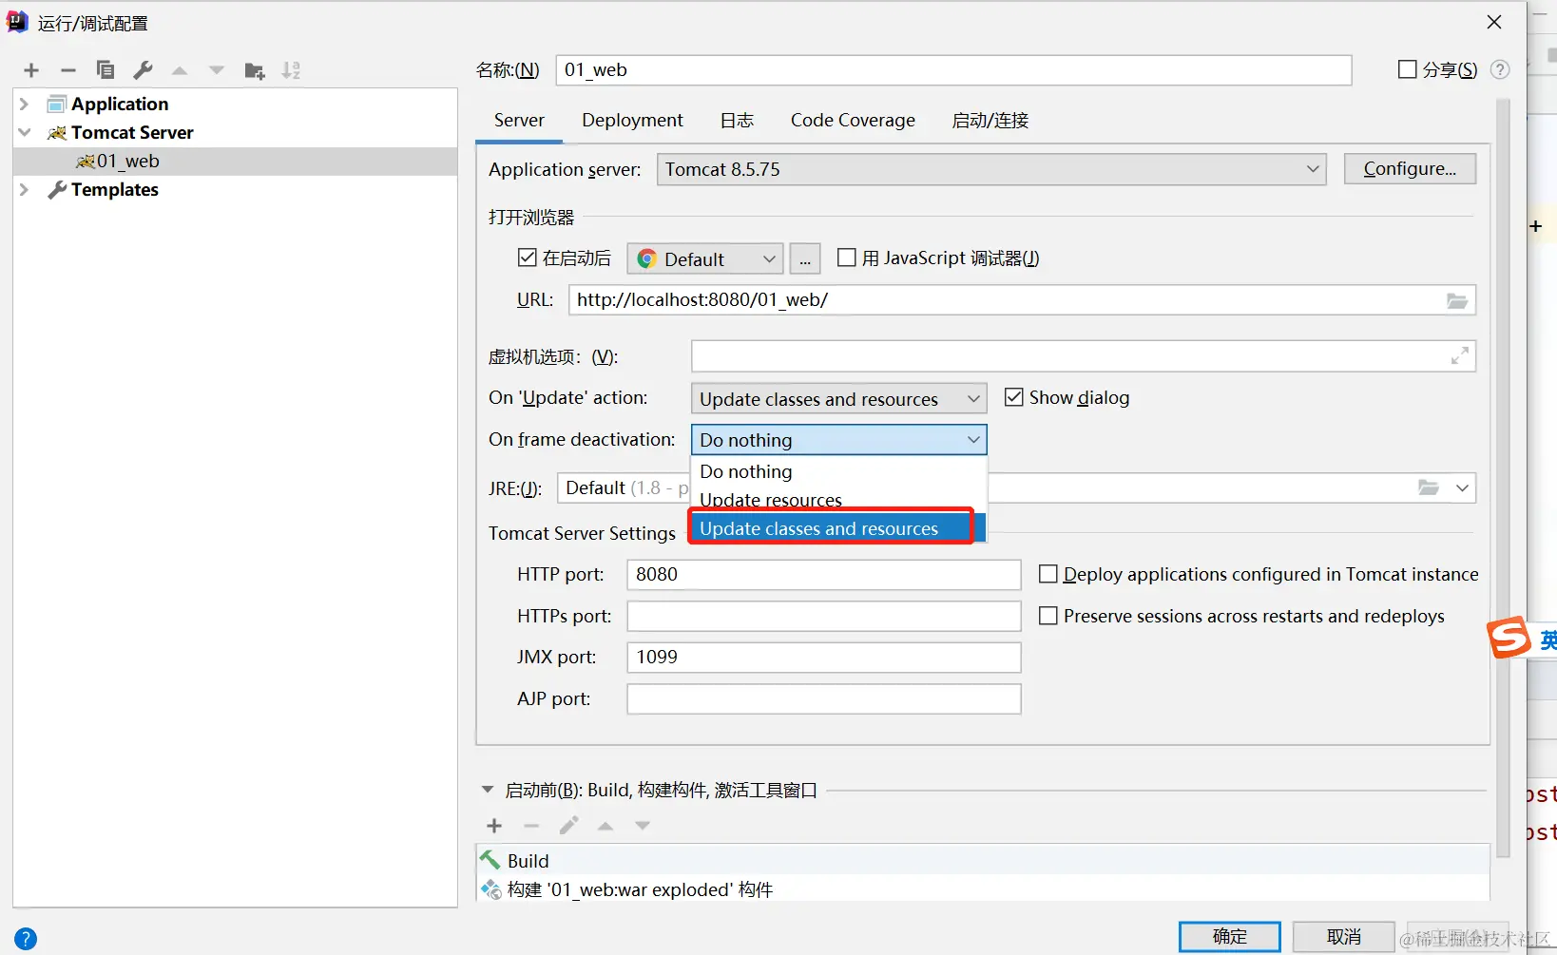
Task: Expand the Templates tree node
Action: coord(25,189)
